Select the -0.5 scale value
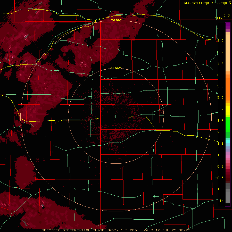The height and width of the screenshot is (232, 232). point(219,178)
